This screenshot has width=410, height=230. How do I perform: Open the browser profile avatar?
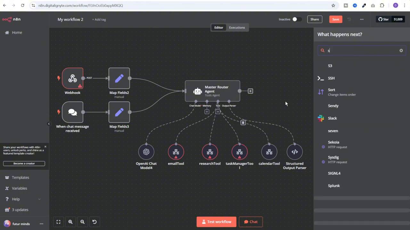396,5
